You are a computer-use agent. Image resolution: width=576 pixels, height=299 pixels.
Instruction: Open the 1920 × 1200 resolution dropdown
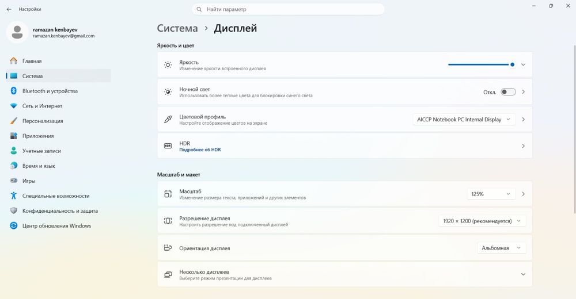click(482, 221)
